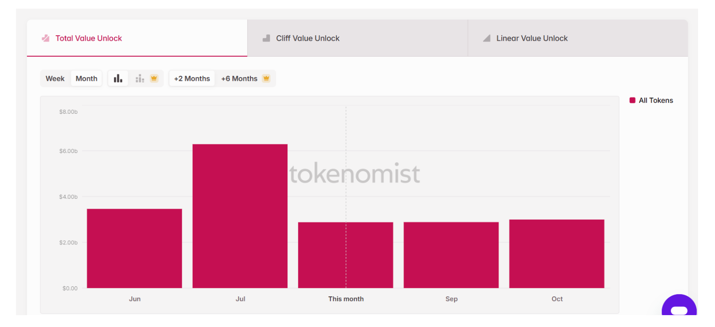715x327 pixels.
Task: Open the Linear Value Unlock tab
Action: (532, 38)
